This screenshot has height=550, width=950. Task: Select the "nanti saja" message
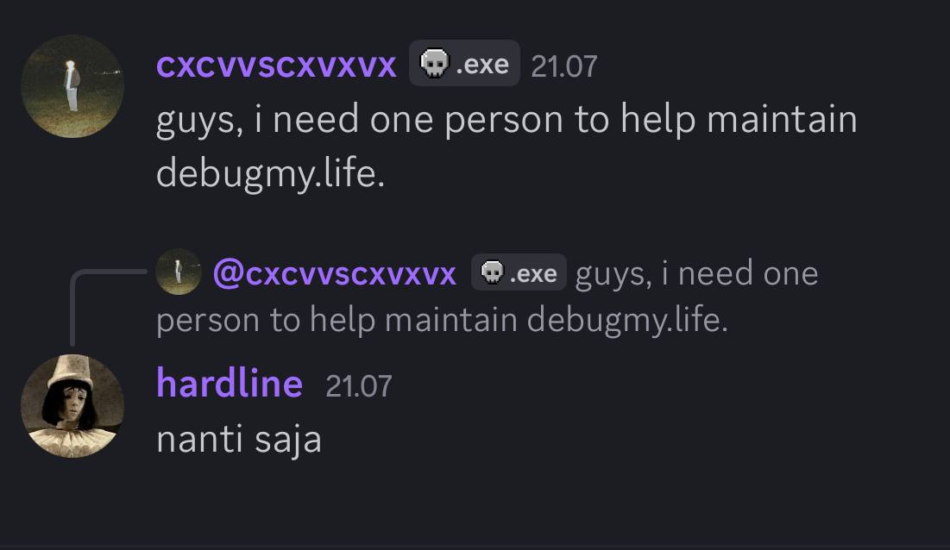pyautogui.click(x=239, y=440)
